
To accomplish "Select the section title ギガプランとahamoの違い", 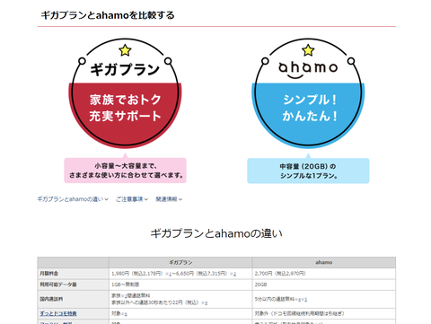I will coord(216,233).
